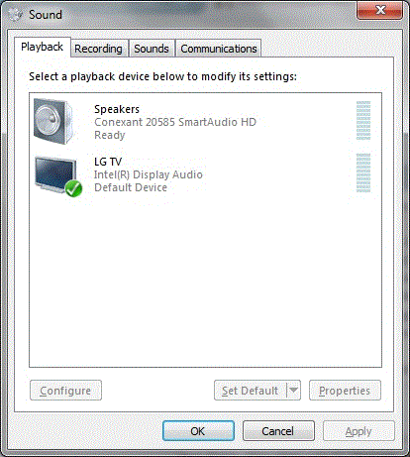Click the Cancel button
The width and height of the screenshot is (410, 457).
pos(278,431)
